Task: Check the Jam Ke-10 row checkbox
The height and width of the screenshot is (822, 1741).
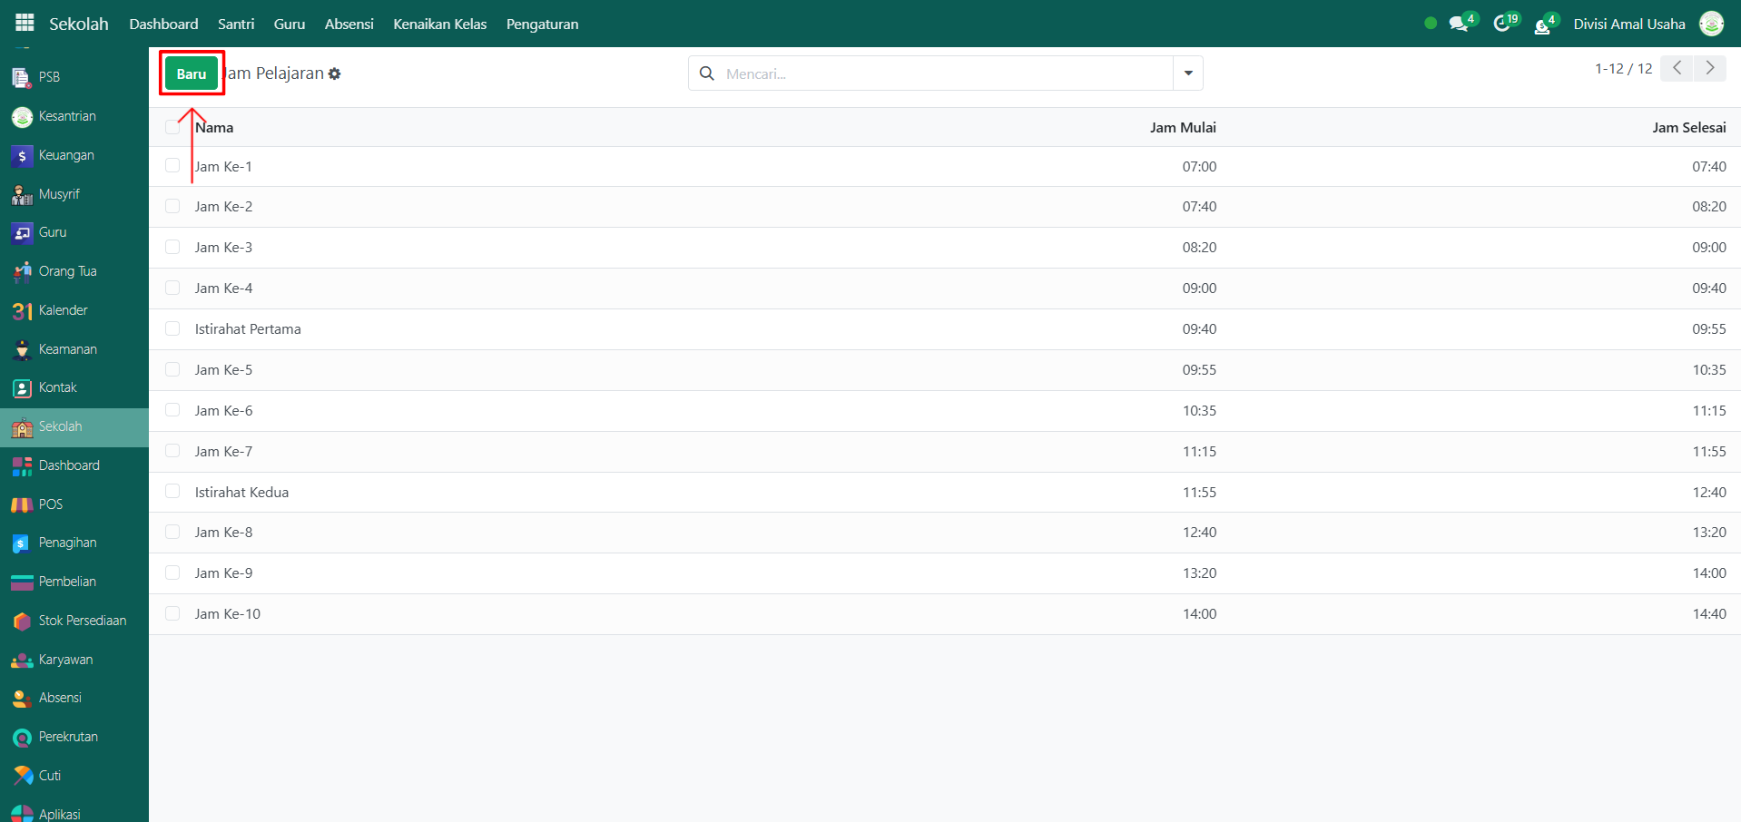Action: [x=172, y=614]
